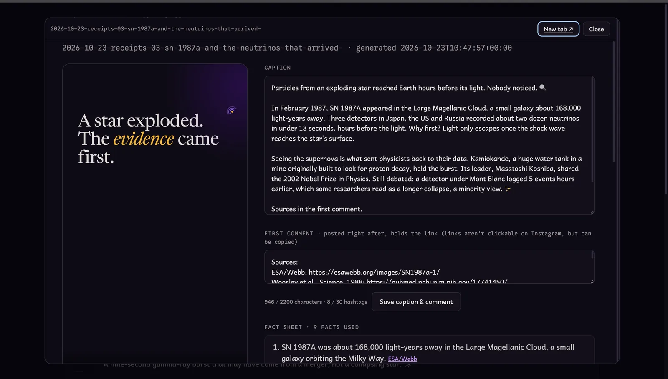Image resolution: width=668 pixels, height=379 pixels.
Task: Click inside the first comment text area
Action: [x=429, y=267]
